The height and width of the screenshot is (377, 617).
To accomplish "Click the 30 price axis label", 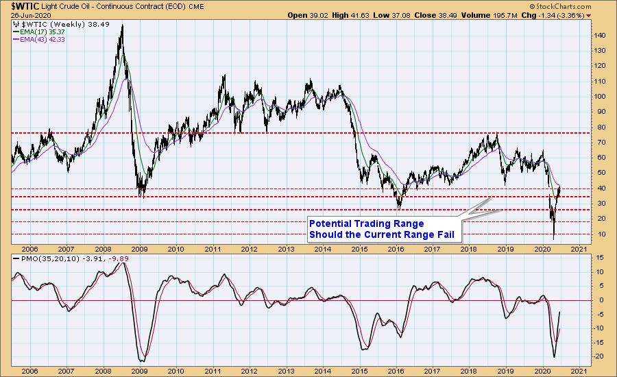I will click(602, 204).
